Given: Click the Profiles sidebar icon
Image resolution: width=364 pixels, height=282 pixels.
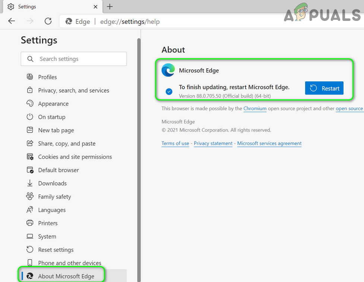Looking at the screenshot, I should click(x=30, y=77).
